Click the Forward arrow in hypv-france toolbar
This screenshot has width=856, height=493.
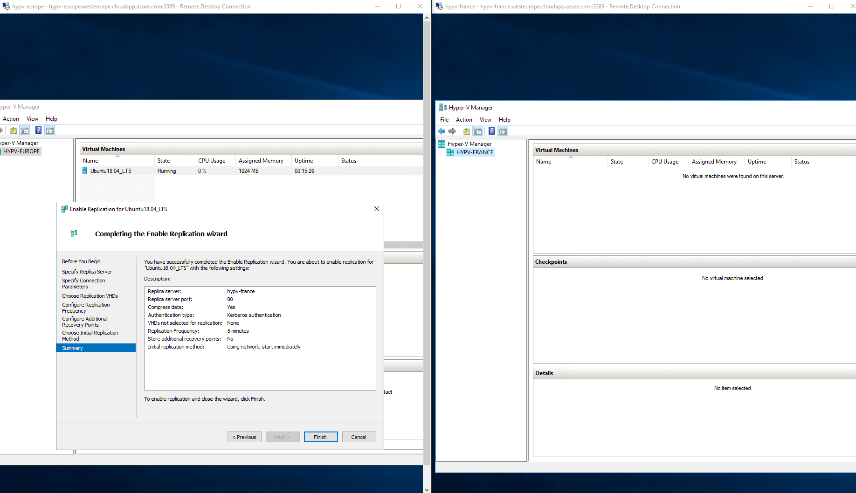point(452,131)
